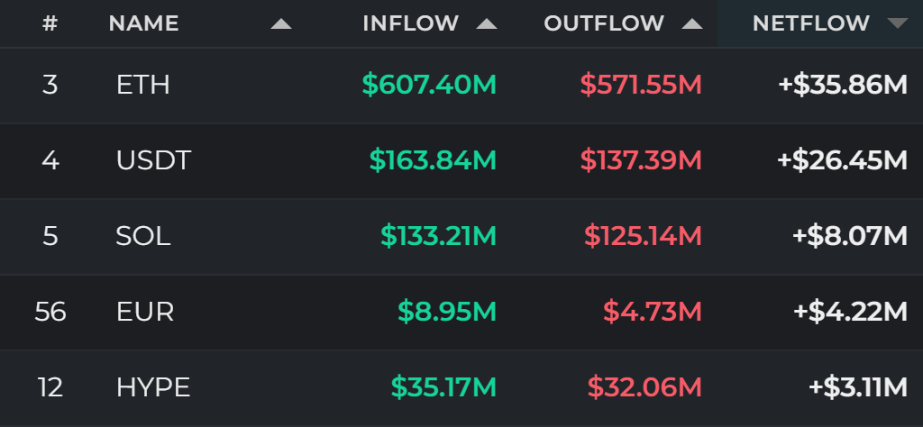The height and width of the screenshot is (427, 923).
Task: Select the SOL token name
Action: [143, 236]
